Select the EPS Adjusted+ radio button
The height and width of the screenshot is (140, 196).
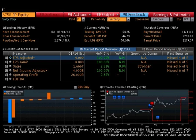[x=11, y=58]
